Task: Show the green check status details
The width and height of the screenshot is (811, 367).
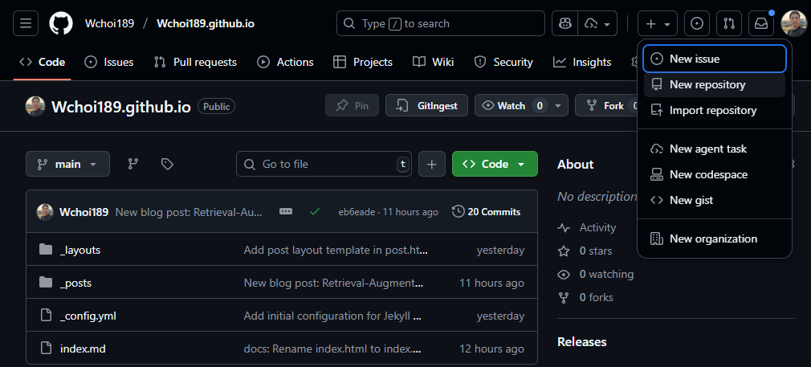Action: (x=315, y=212)
